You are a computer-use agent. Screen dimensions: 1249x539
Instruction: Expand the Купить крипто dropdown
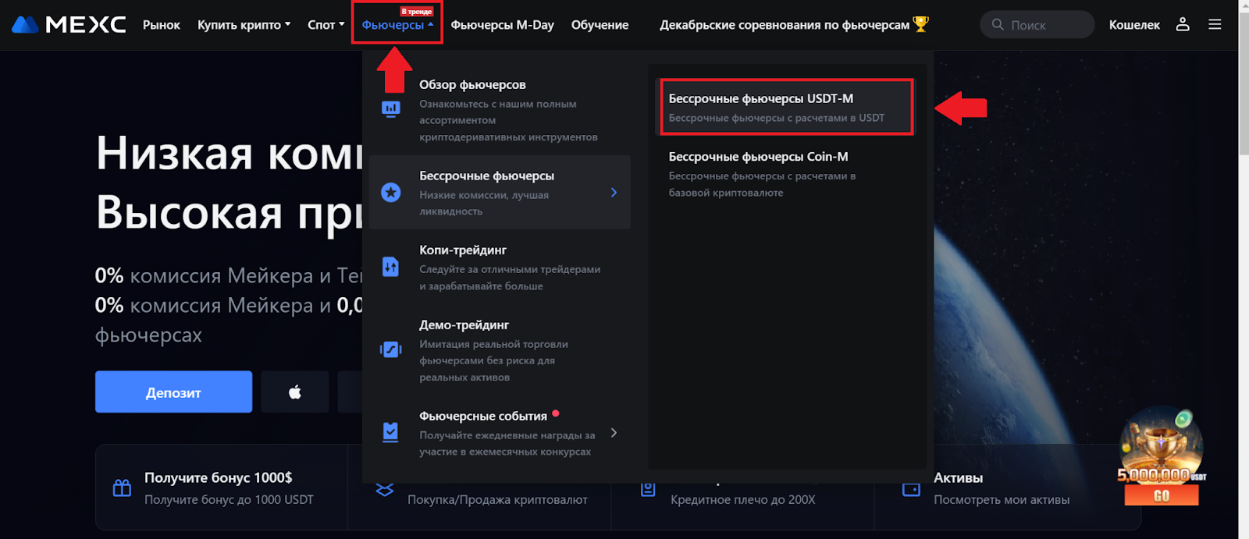244,25
